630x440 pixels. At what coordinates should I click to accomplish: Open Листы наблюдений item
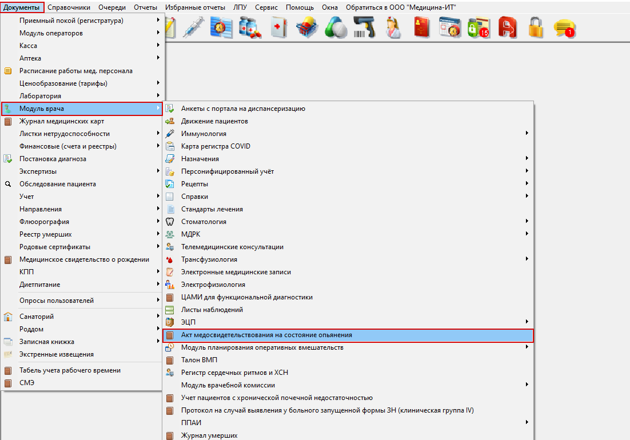click(x=348, y=310)
